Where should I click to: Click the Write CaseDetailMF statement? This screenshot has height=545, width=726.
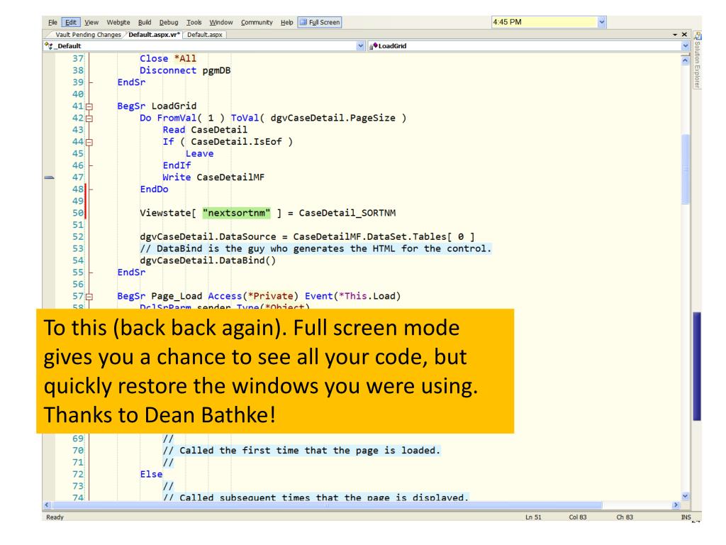click(x=213, y=177)
